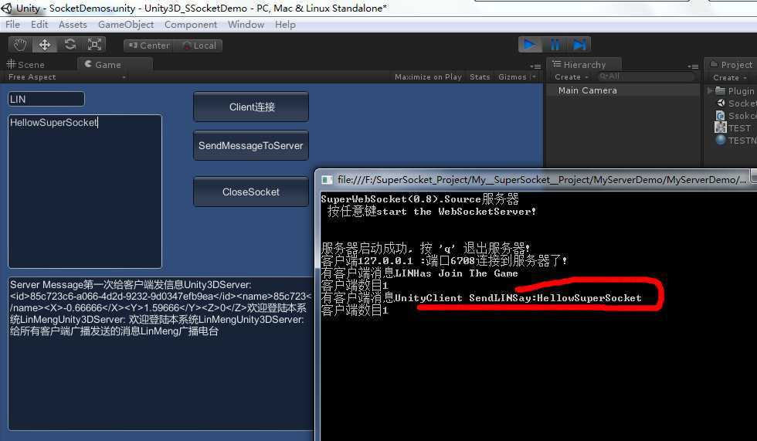This screenshot has width=757, height=441.
Task: Select the Scale tool in toolbar
Action: tap(94, 45)
